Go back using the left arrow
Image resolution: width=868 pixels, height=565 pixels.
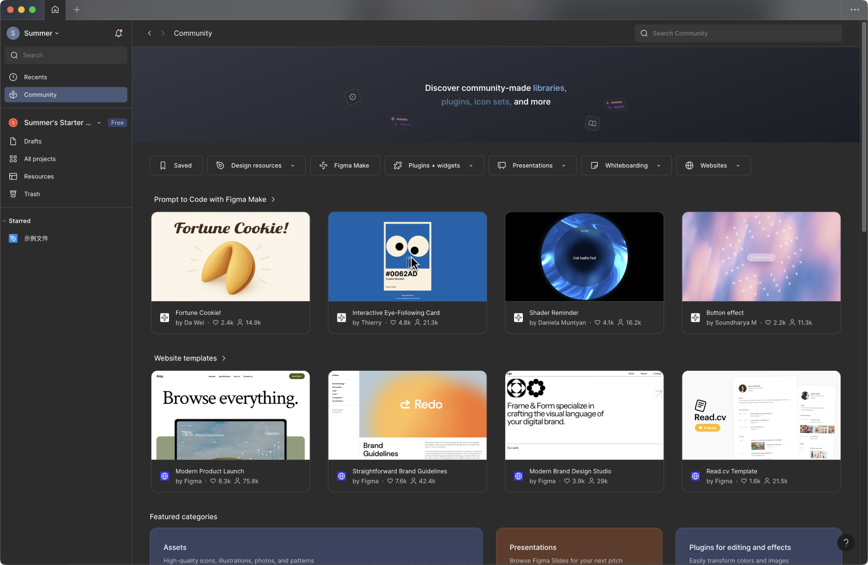150,33
